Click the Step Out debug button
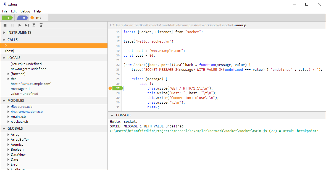This screenshot has width=326, height=170. coord(41,25)
